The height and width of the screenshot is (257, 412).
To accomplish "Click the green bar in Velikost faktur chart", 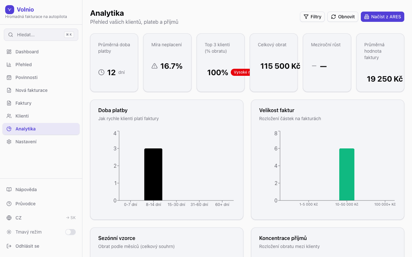I will pyautogui.click(x=347, y=174).
